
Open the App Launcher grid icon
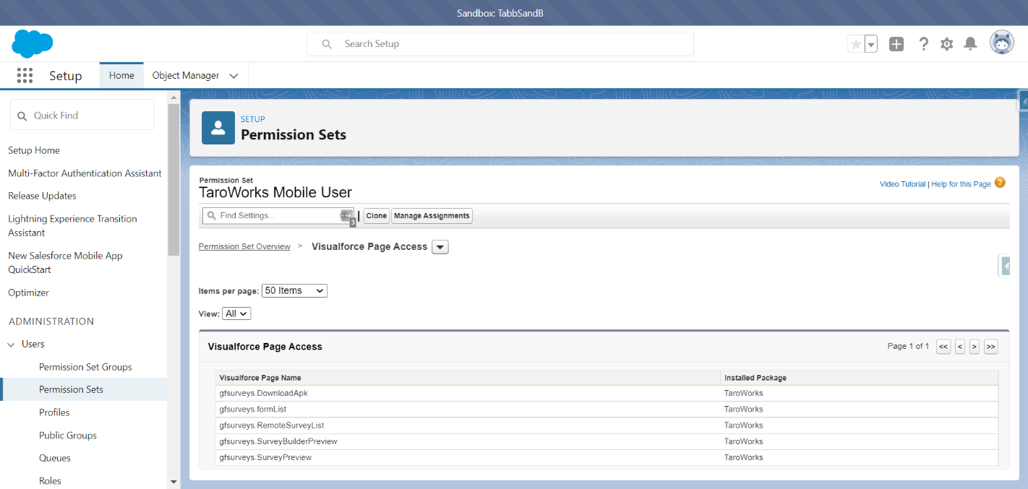25,76
